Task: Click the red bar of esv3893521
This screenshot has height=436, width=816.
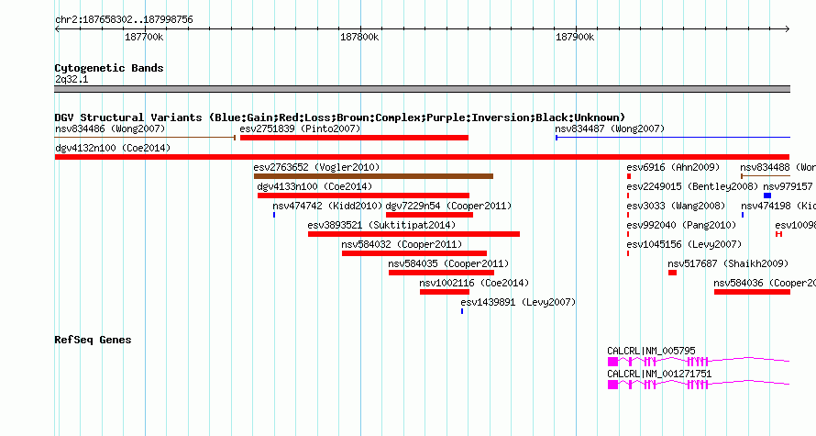Action: click(414, 234)
